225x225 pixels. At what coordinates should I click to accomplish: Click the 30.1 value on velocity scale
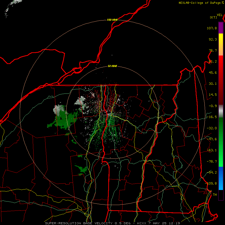[213, 84]
